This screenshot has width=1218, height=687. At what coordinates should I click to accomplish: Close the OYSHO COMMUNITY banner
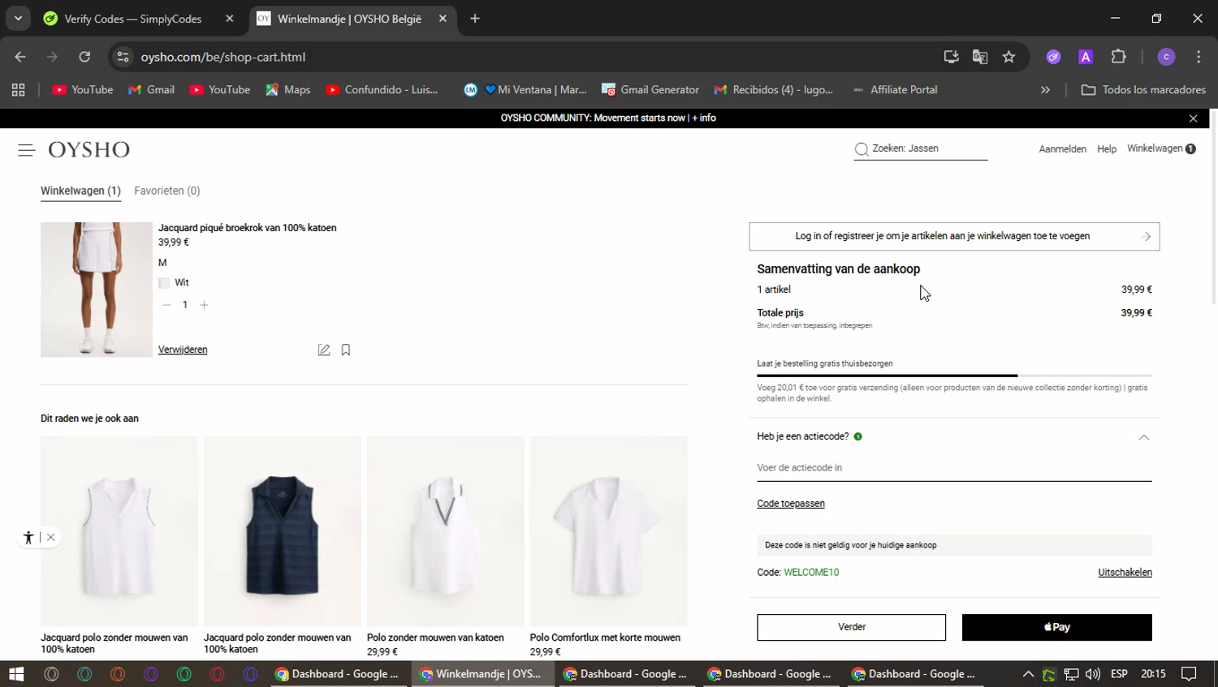[1193, 118]
